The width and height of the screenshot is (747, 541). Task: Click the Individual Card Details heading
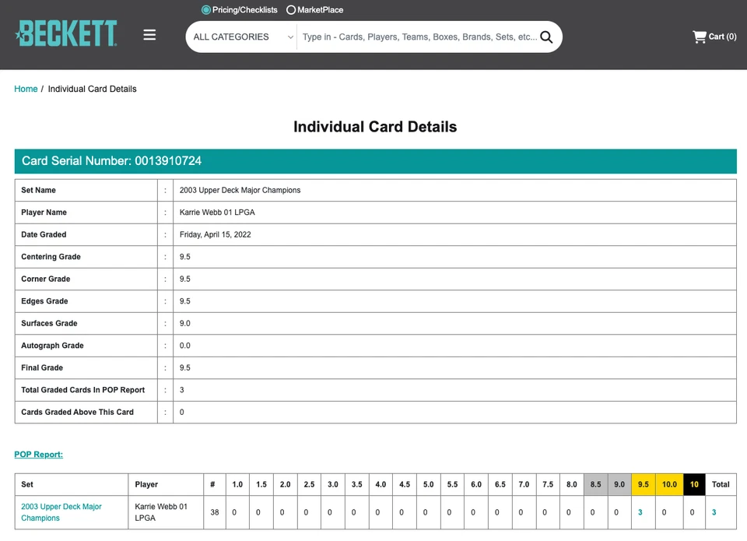375,127
